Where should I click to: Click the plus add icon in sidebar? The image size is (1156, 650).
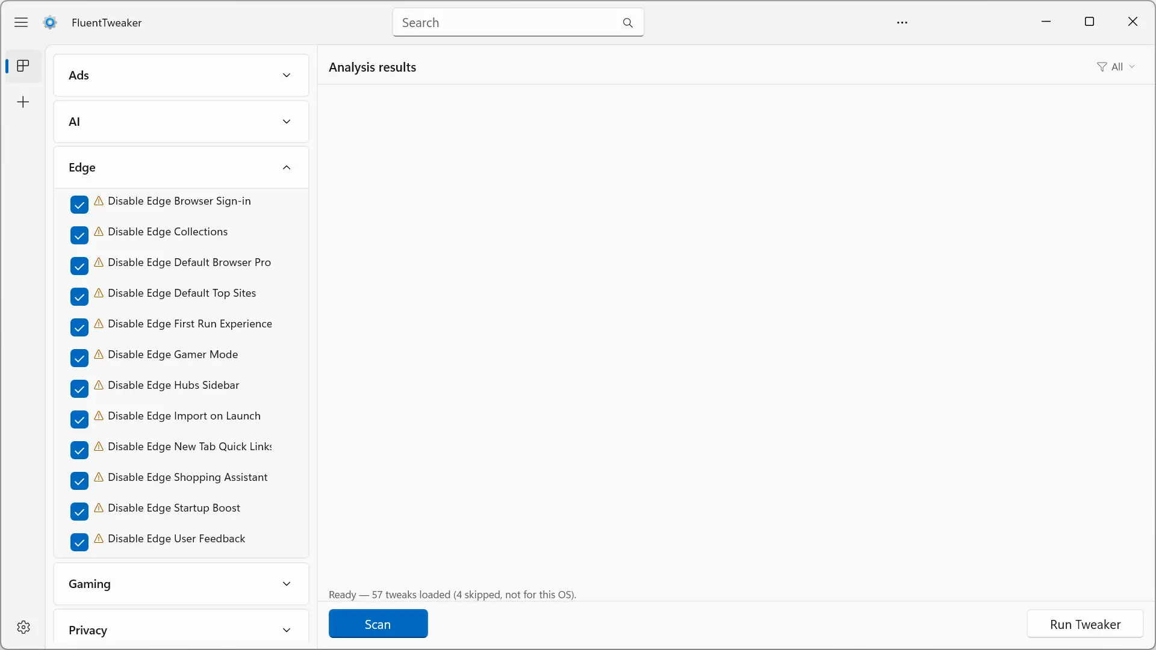tap(23, 102)
